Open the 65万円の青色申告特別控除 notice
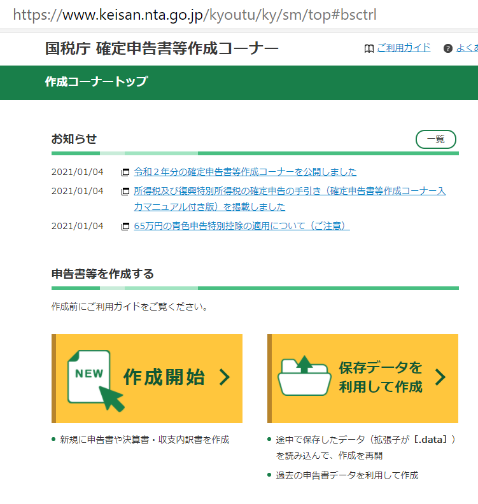Image resolution: width=478 pixels, height=504 pixels. 241,226
